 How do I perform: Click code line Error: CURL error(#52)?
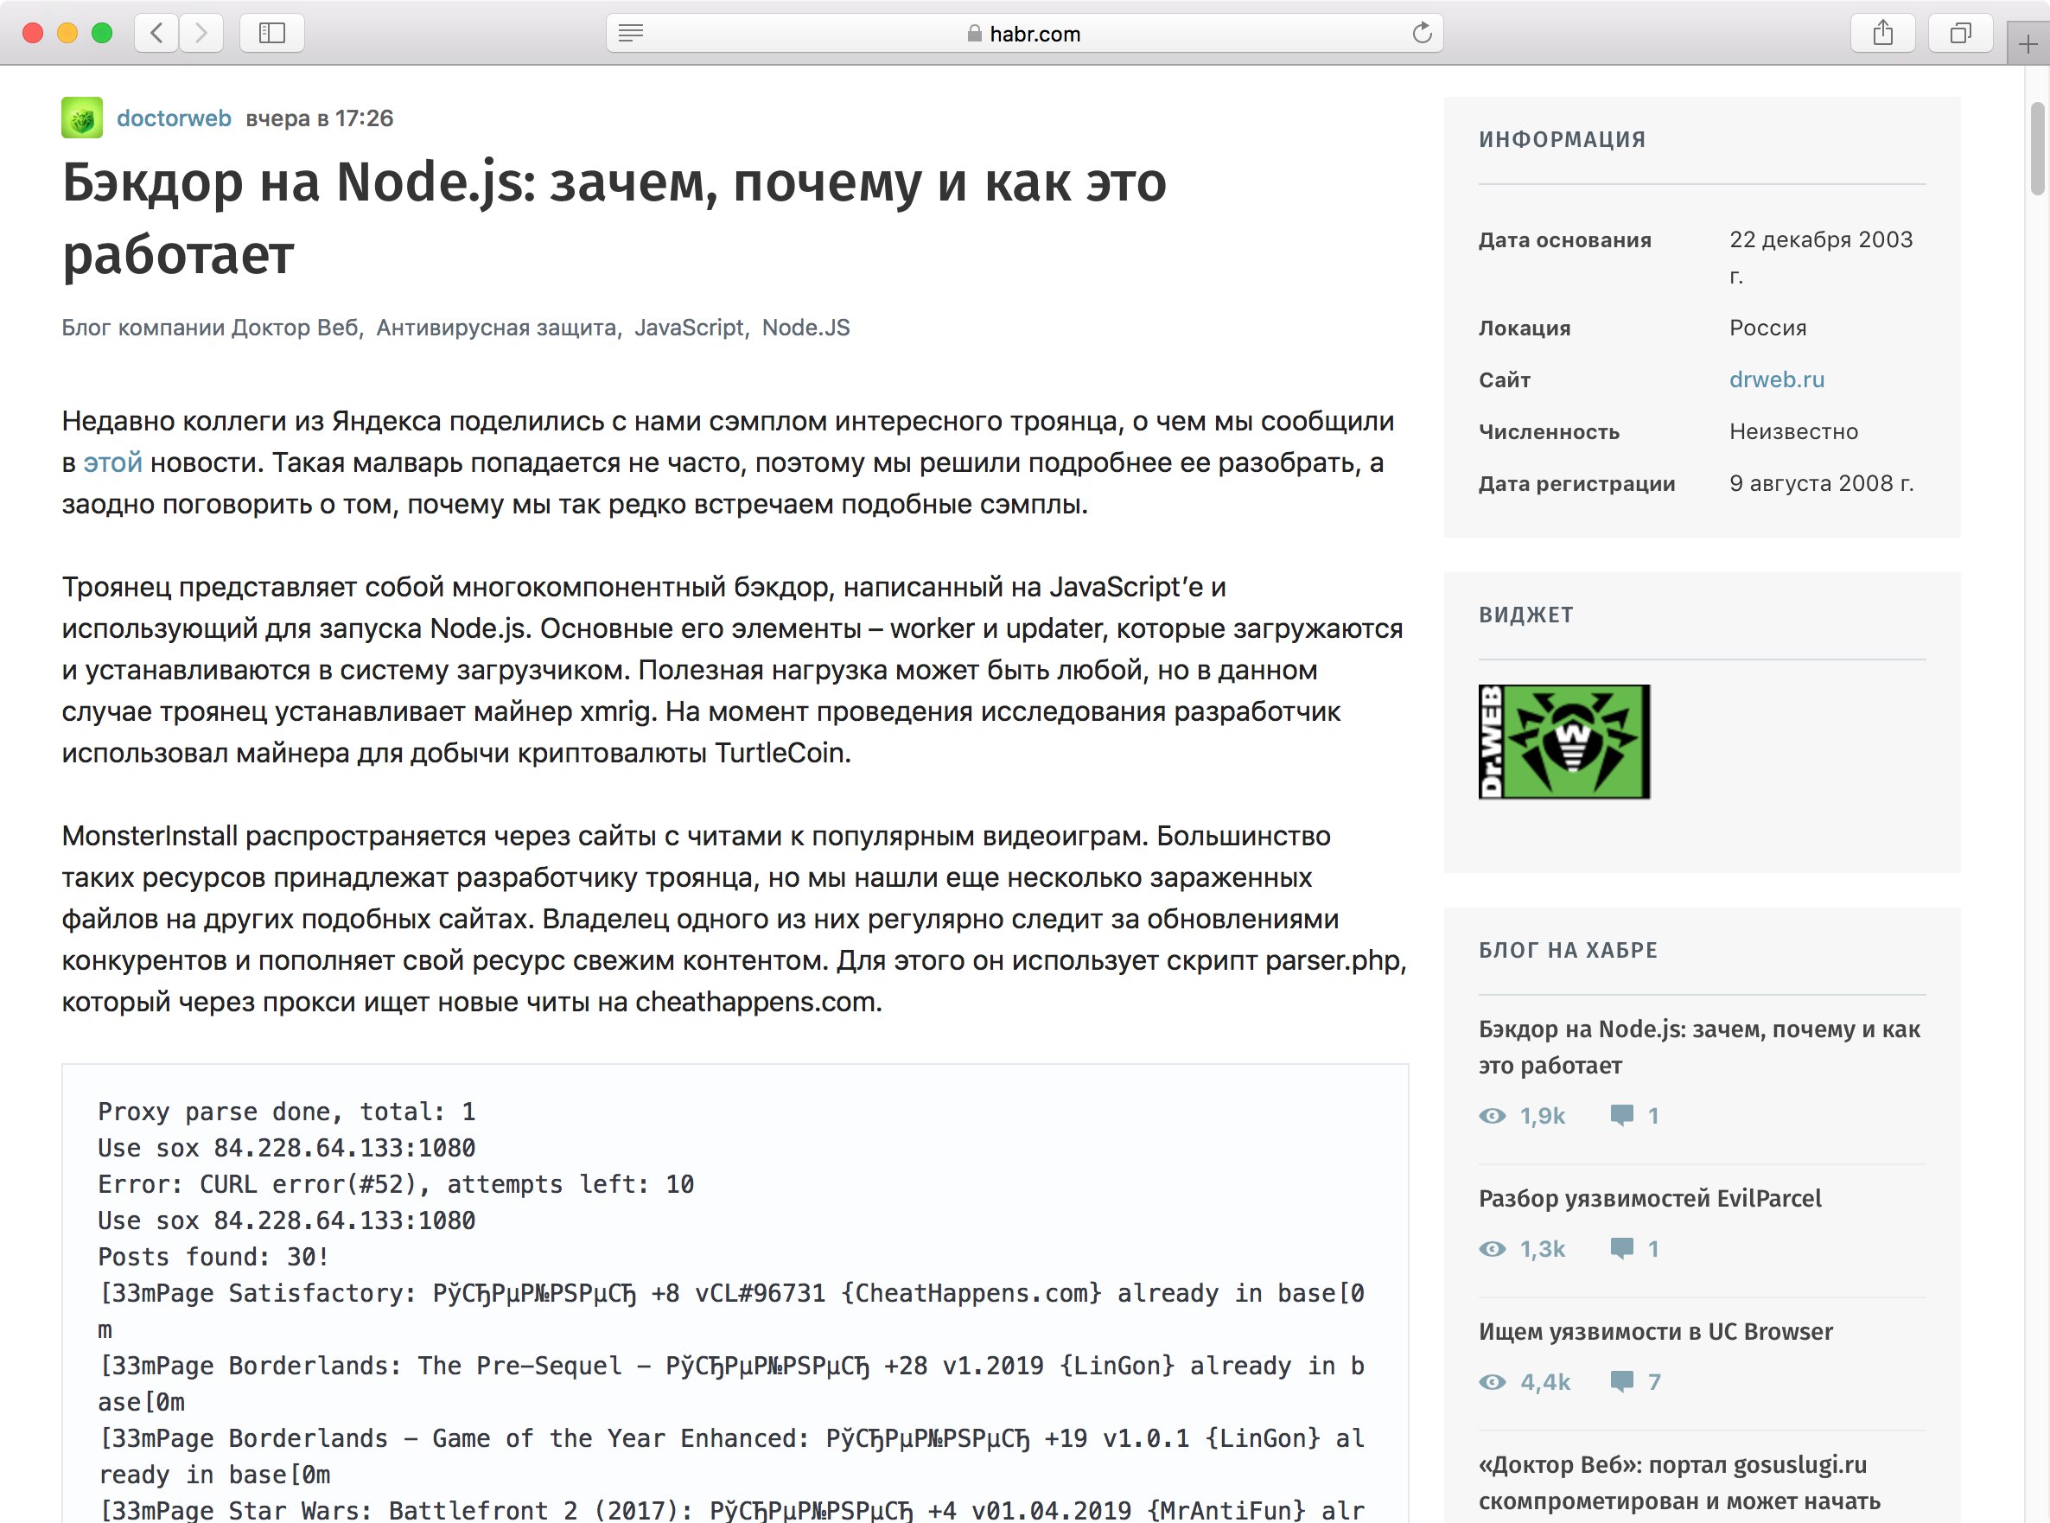coord(396,1185)
